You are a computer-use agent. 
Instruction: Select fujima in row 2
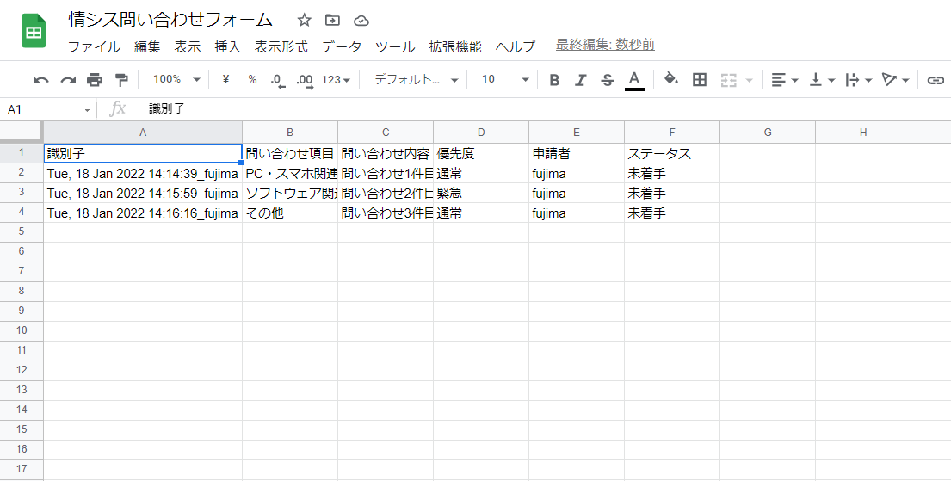(576, 174)
